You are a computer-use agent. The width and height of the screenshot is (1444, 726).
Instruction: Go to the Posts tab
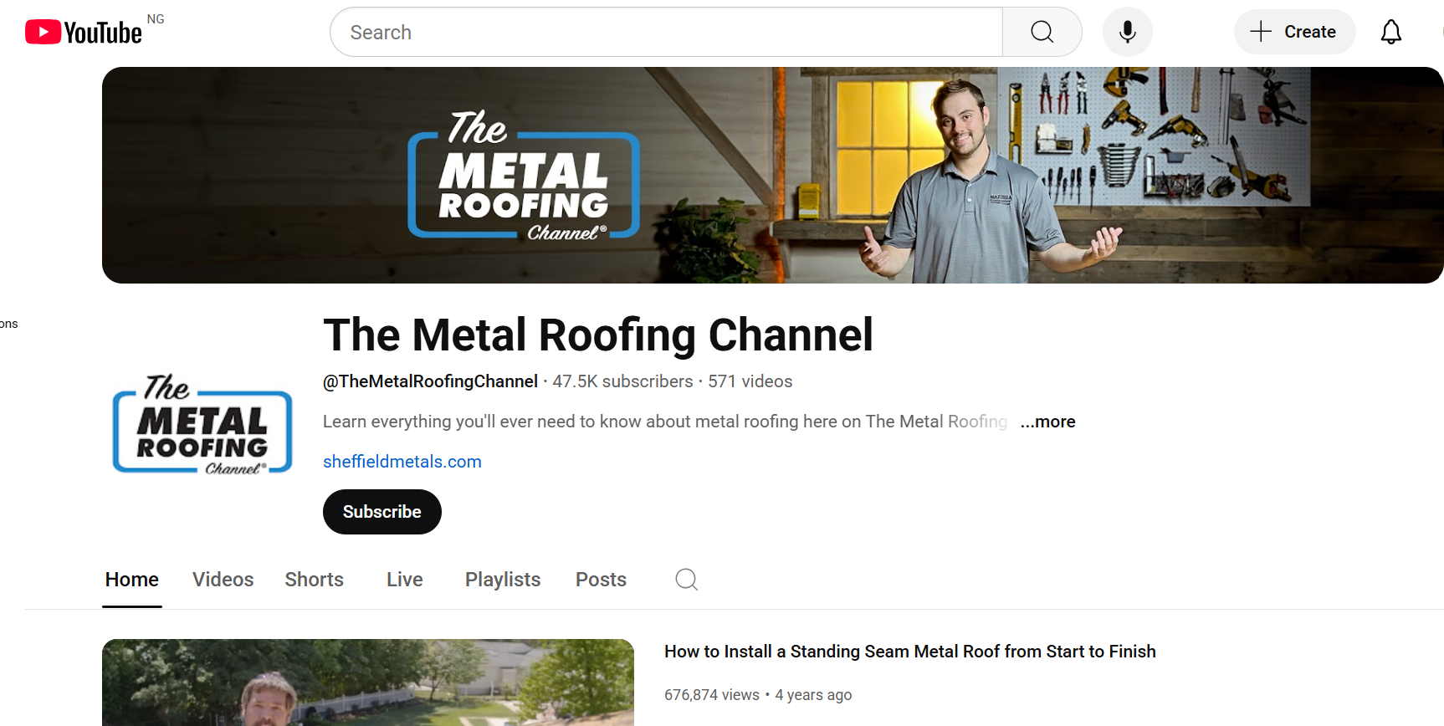pyautogui.click(x=601, y=580)
